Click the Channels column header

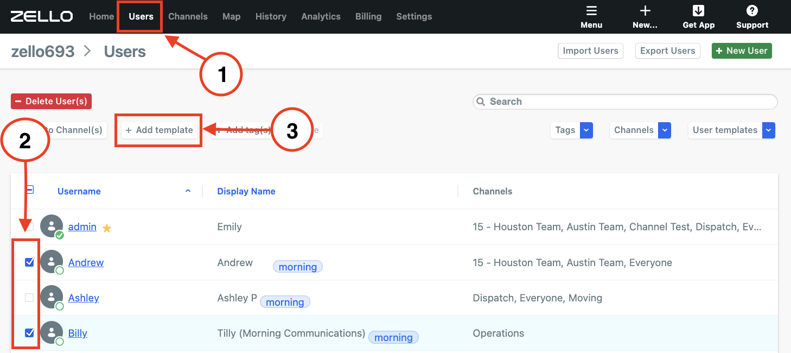[x=493, y=191]
